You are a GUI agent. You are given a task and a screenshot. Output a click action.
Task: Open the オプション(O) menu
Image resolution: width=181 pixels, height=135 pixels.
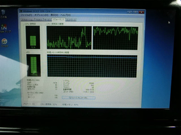(41, 15)
